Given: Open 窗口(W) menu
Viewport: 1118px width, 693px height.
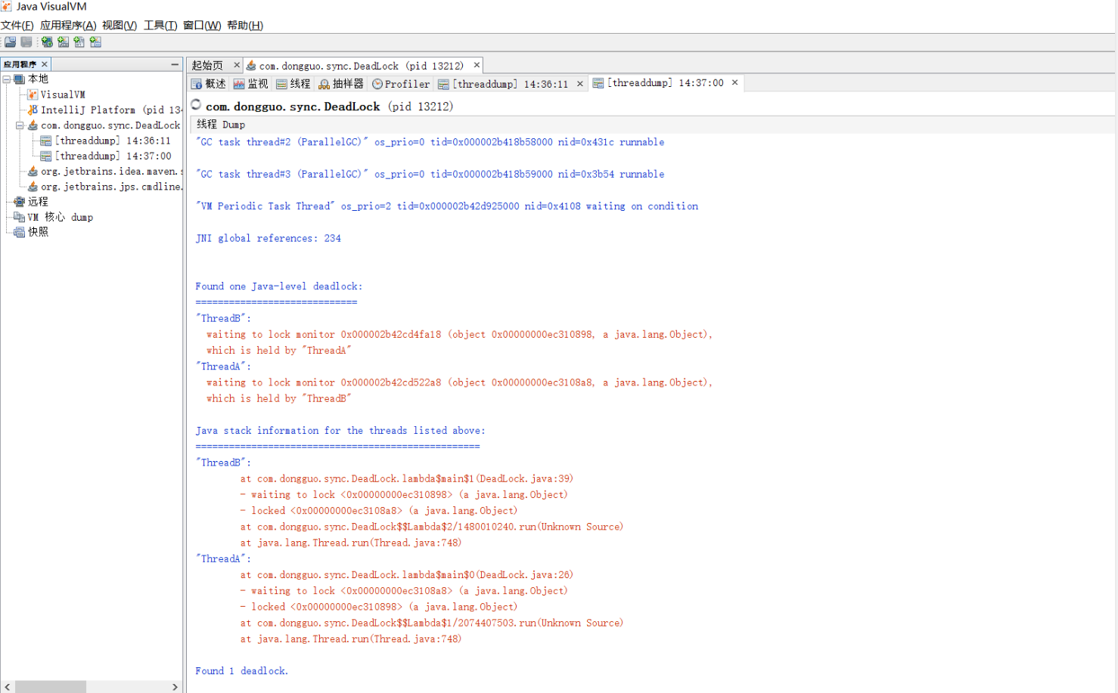Looking at the screenshot, I should 202,25.
